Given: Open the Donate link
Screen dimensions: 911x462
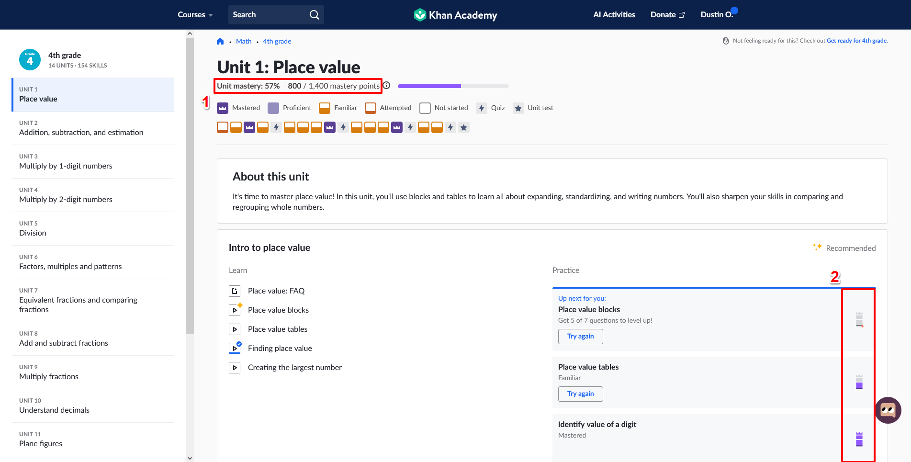Looking at the screenshot, I should coord(667,15).
